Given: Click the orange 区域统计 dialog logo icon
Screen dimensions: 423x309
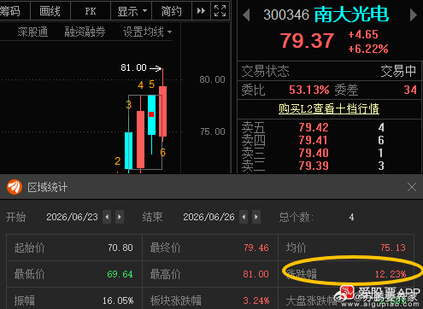Looking at the screenshot, I should (x=15, y=187).
